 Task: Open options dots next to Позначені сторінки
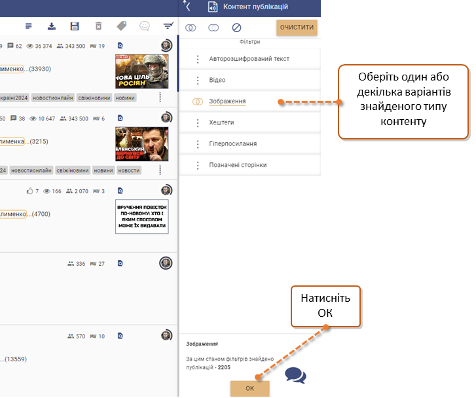pyautogui.click(x=198, y=166)
